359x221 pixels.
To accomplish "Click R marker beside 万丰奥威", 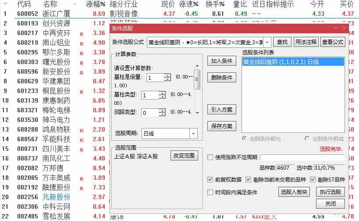I will [x=82, y=179].
